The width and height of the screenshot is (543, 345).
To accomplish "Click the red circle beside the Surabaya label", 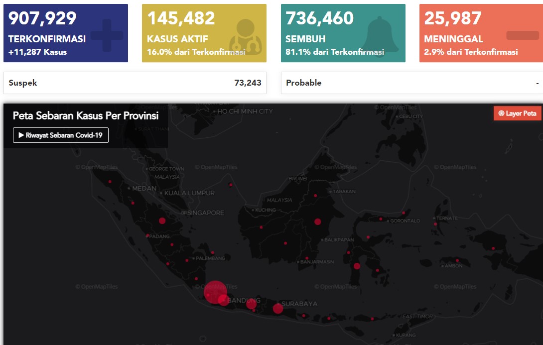I will coord(278,308).
